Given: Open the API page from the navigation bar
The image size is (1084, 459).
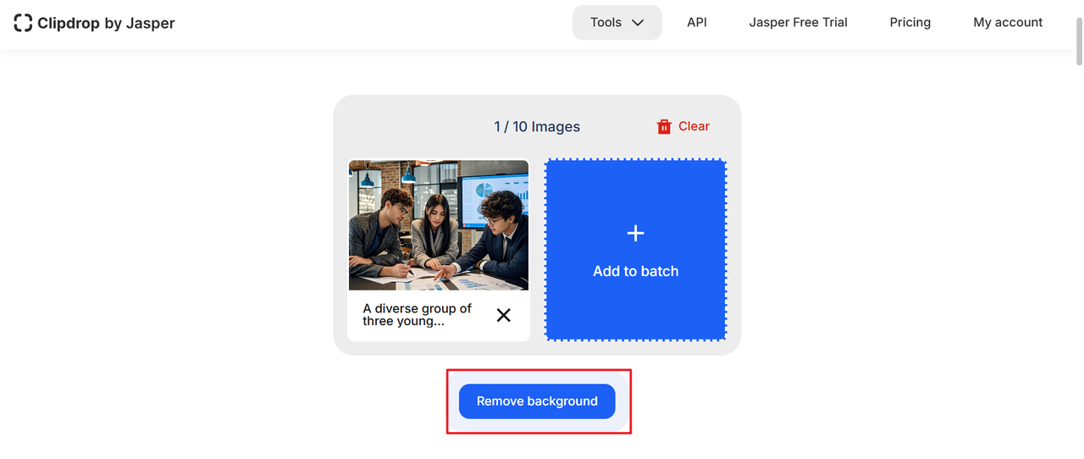Looking at the screenshot, I should (697, 23).
